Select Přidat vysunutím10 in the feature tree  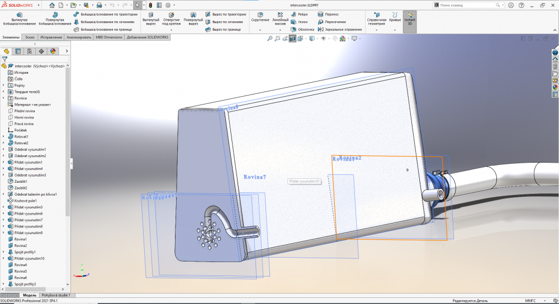tap(29, 258)
